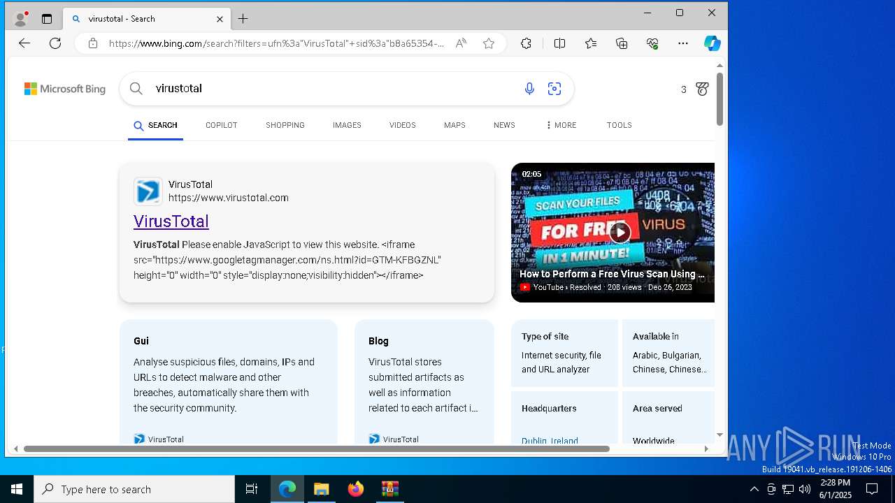Open a new browser tab

tap(243, 19)
